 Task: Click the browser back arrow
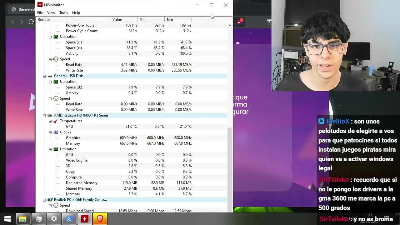tap(12, 22)
